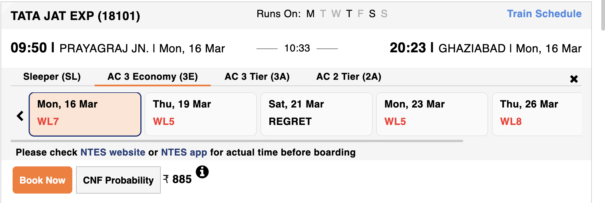Close the availability panel with X
605x203 pixels.
(574, 79)
